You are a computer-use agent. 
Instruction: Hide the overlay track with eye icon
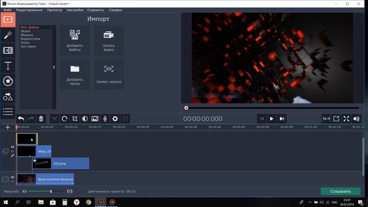[x=13, y=147]
